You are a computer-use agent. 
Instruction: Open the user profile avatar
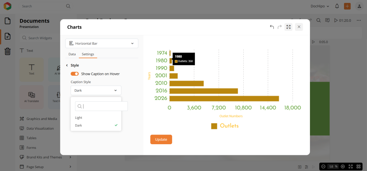coord(359,6)
